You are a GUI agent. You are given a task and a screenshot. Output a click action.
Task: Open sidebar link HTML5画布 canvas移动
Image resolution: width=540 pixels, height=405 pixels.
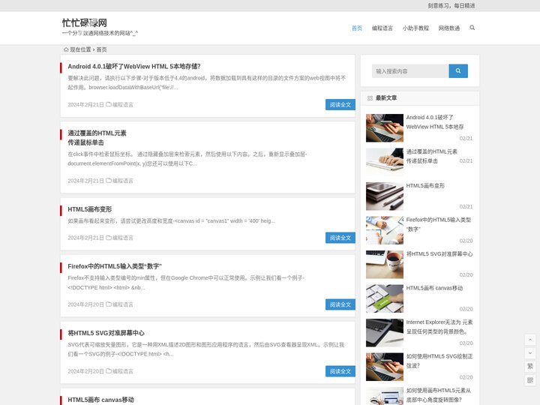coord(434,288)
